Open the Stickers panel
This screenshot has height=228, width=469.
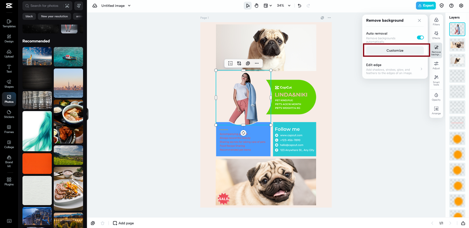pos(9,114)
